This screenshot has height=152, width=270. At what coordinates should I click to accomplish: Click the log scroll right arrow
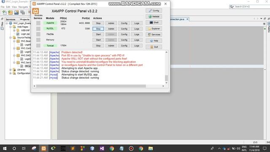pos(163,86)
